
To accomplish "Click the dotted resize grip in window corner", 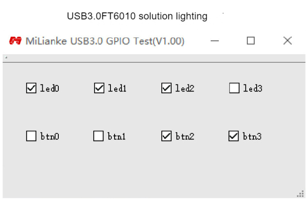I will click(300, 194).
